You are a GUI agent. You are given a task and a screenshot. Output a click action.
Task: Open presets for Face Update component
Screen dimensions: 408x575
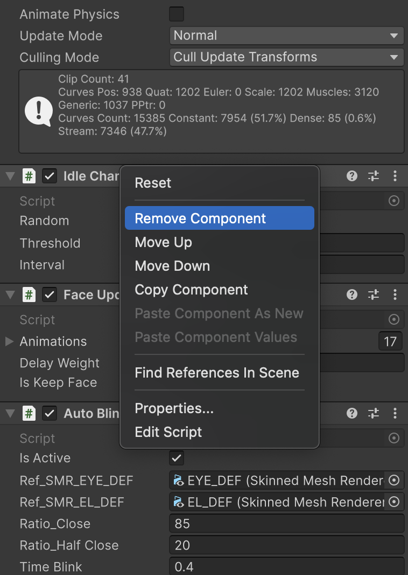click(x=374, y=295)
